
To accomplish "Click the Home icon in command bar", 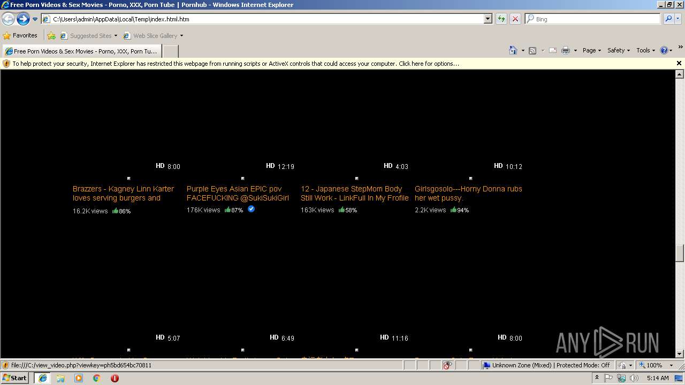I will click(x=513, y=50).
